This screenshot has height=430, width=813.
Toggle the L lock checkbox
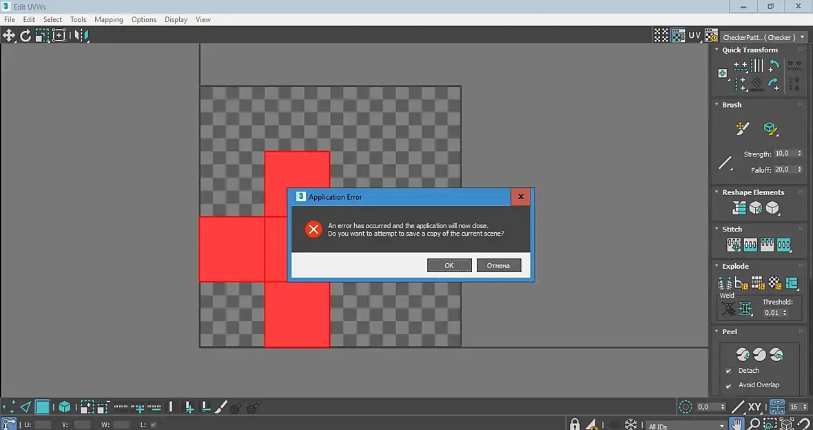pos(154,424)
